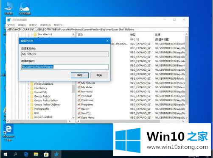This screenshot has width=213, height=158.
Task: Expand the Group Policy tree node
Action: point(28,97)
